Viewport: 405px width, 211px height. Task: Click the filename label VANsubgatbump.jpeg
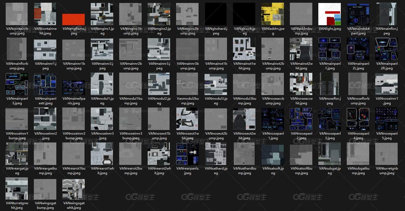(358, 171)
